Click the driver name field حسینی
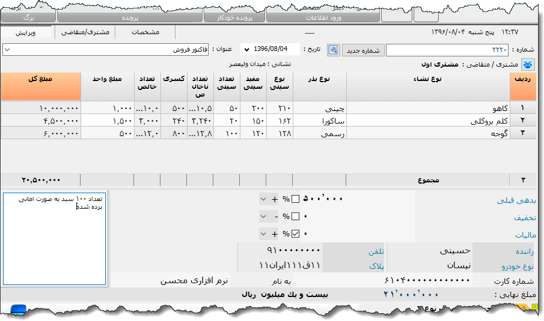Image resolution: width=544 pixels, height=321 pixels. point(430,251)
